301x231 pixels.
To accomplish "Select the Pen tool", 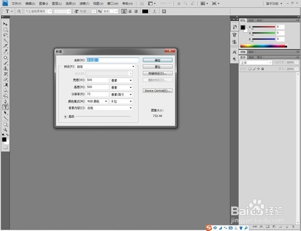I will click(5, 102).
